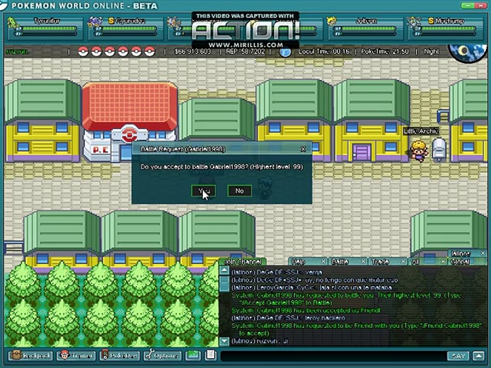491x368 pixels.
Task: Click 'requested to battle you' system message
Action: tap(346, 299)
